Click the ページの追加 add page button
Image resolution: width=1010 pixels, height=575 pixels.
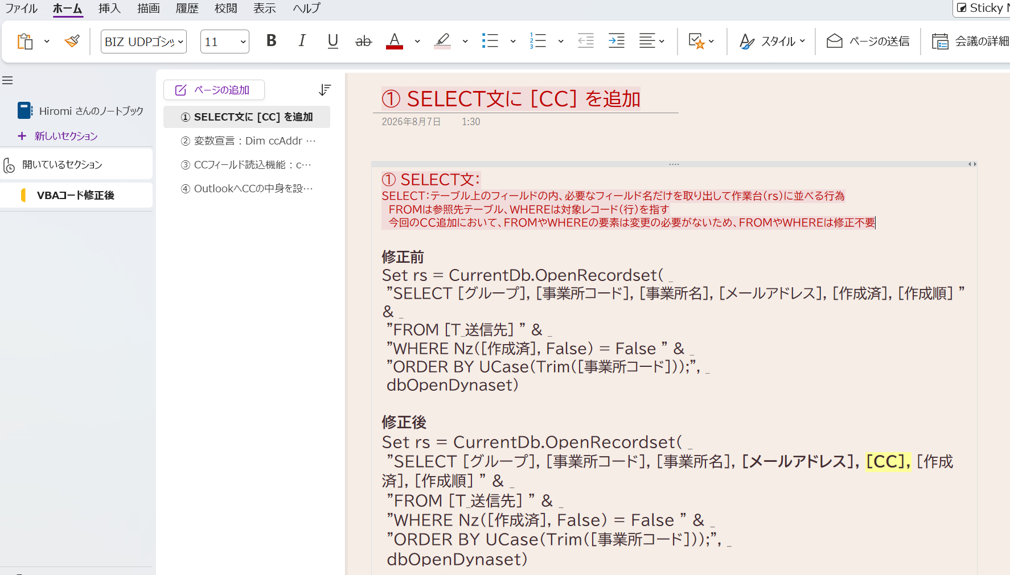[x=214, y=90]
